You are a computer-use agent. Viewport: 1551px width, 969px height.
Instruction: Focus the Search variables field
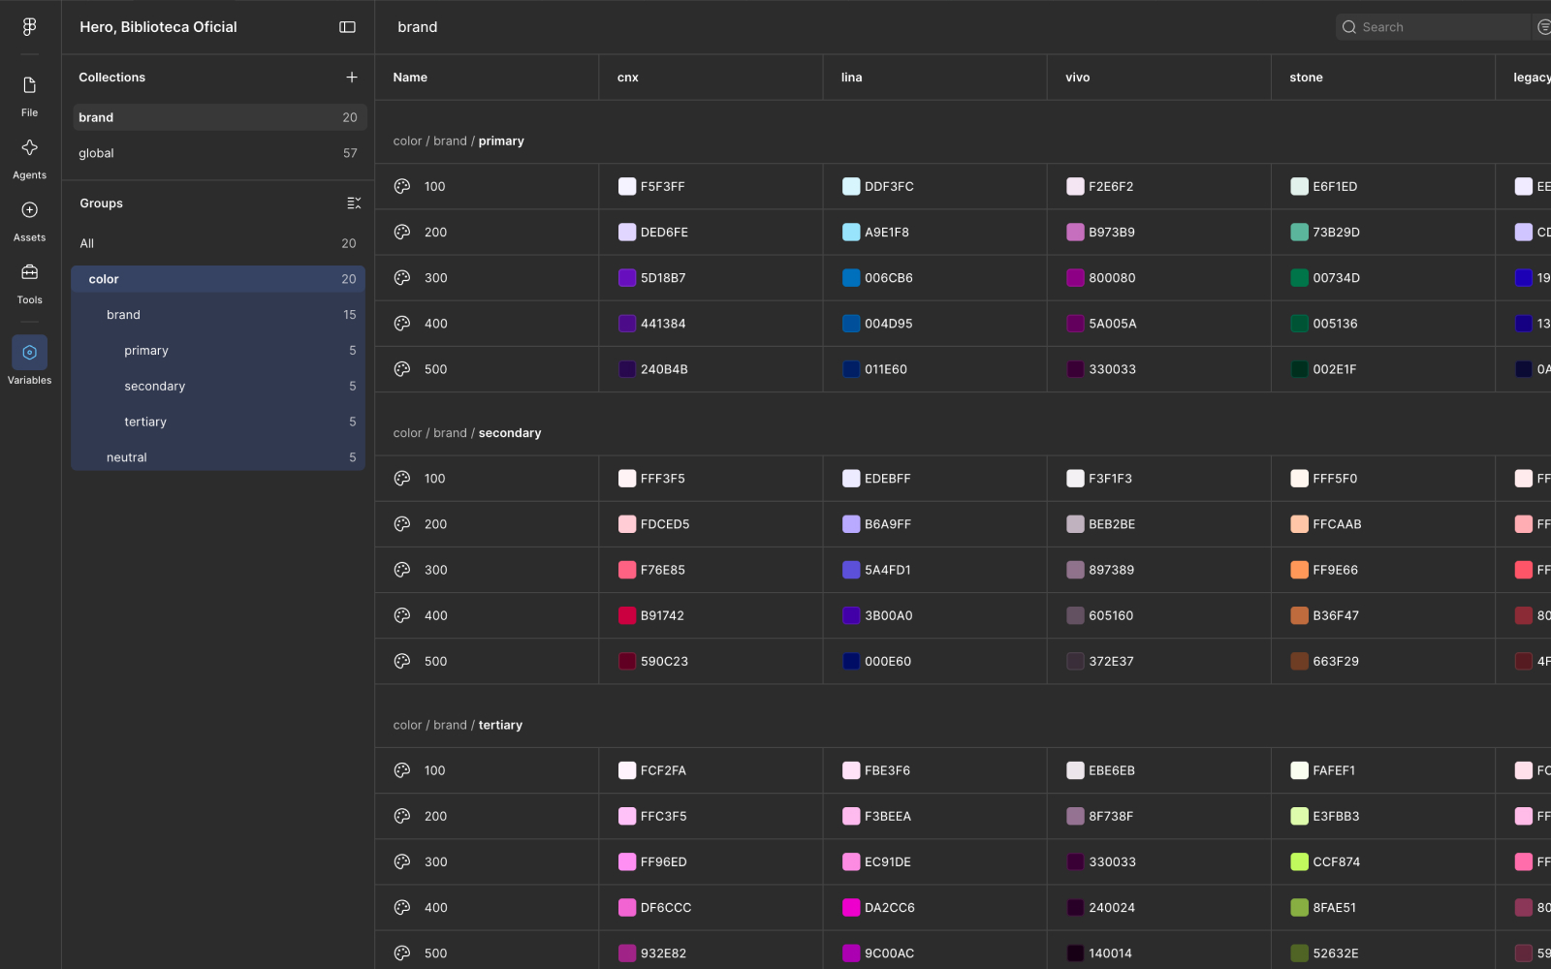click(1433, 27)
